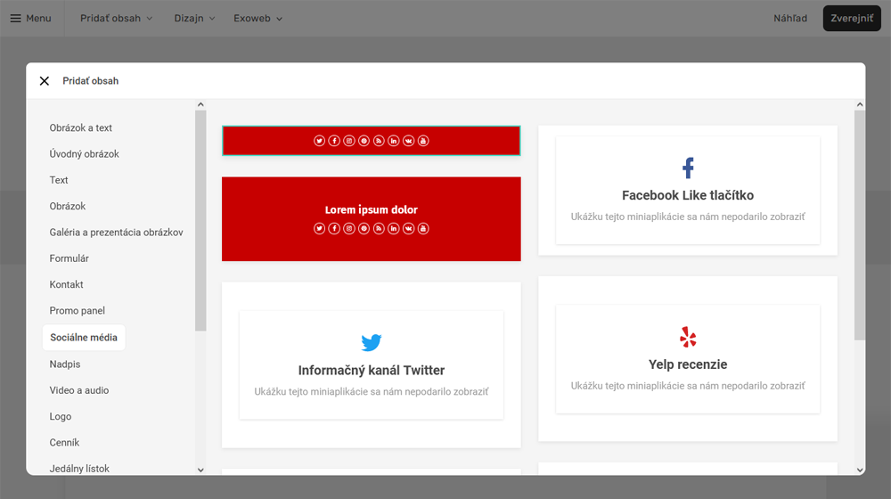Image resolution: width=891 pixels, height=499 pixels.
Task: Click Pinterest icon under Lorem ipsum dolor
Action: click(364, 228)
